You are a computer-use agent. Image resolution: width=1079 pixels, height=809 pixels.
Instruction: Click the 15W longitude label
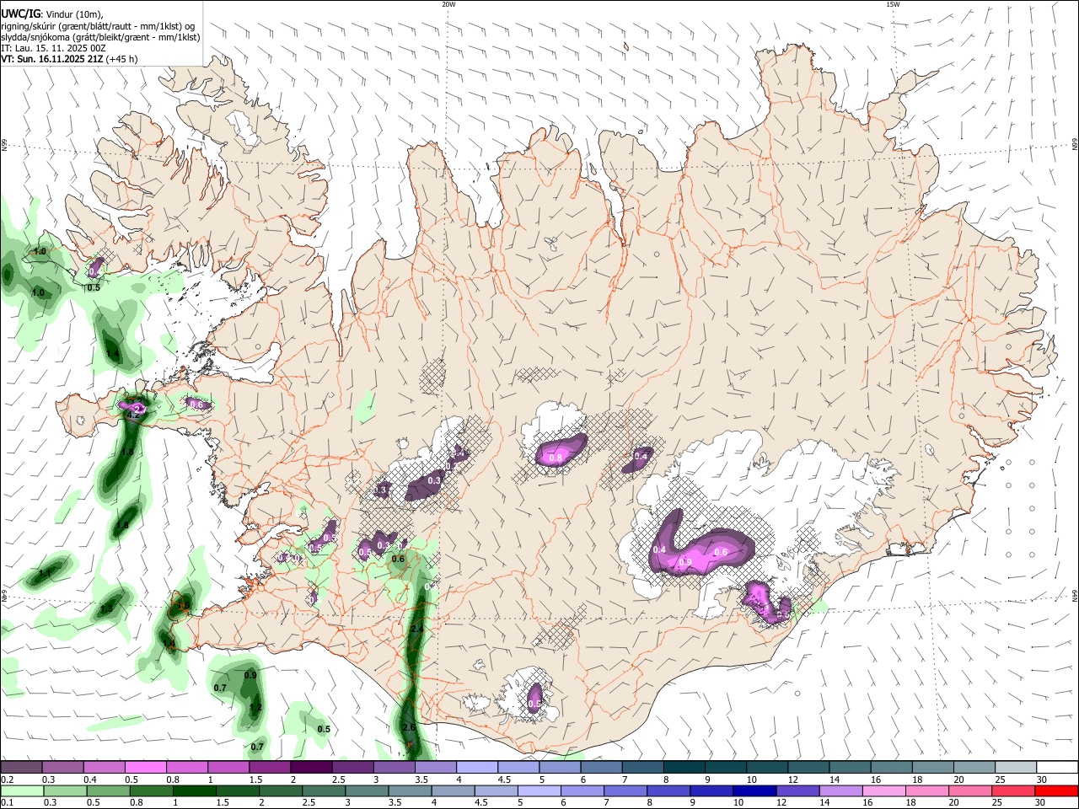pyautogui.click(x=893, y=4)
